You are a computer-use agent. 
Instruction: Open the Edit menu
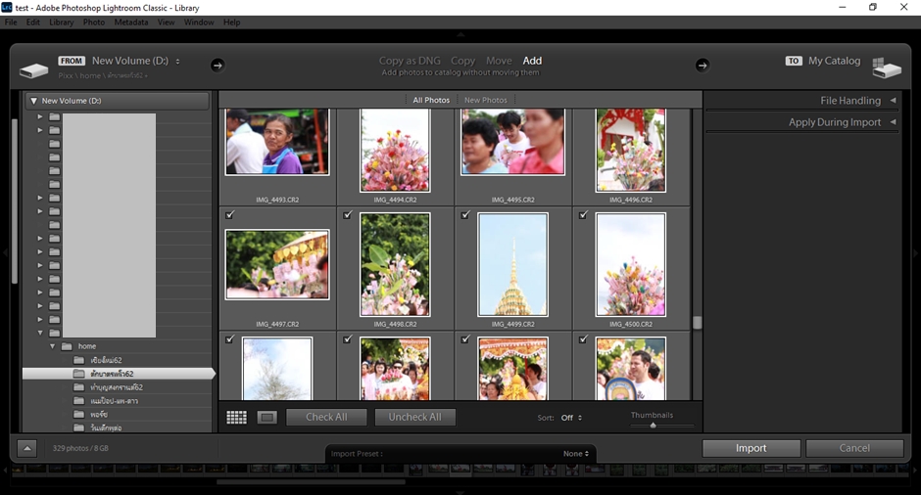pyautogui.click(x=33, y=22)
